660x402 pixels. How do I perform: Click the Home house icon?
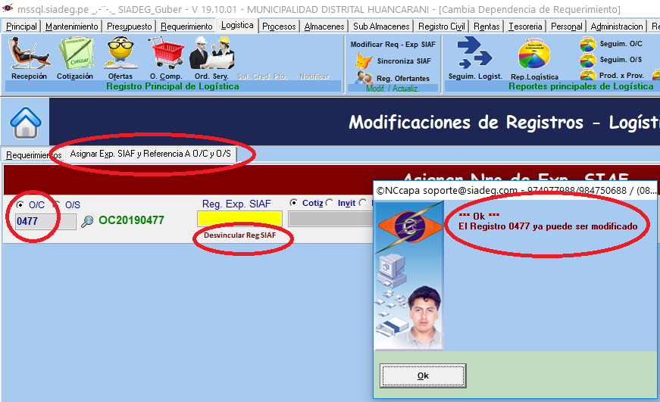pyautogui.click(x=25, y=121)
